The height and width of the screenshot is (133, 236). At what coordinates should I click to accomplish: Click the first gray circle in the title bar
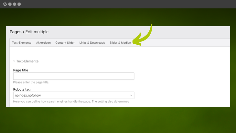(10, 4)
